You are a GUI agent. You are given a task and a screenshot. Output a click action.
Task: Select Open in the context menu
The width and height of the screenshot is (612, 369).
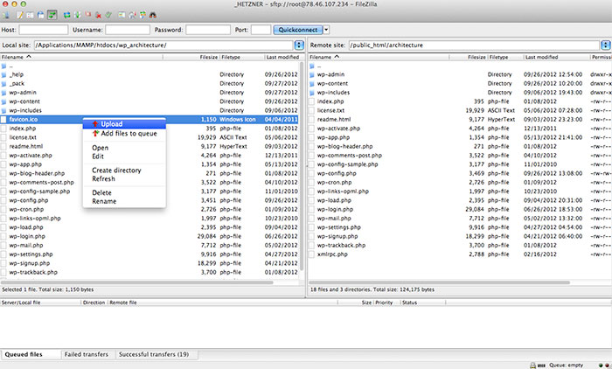point(101,148)
